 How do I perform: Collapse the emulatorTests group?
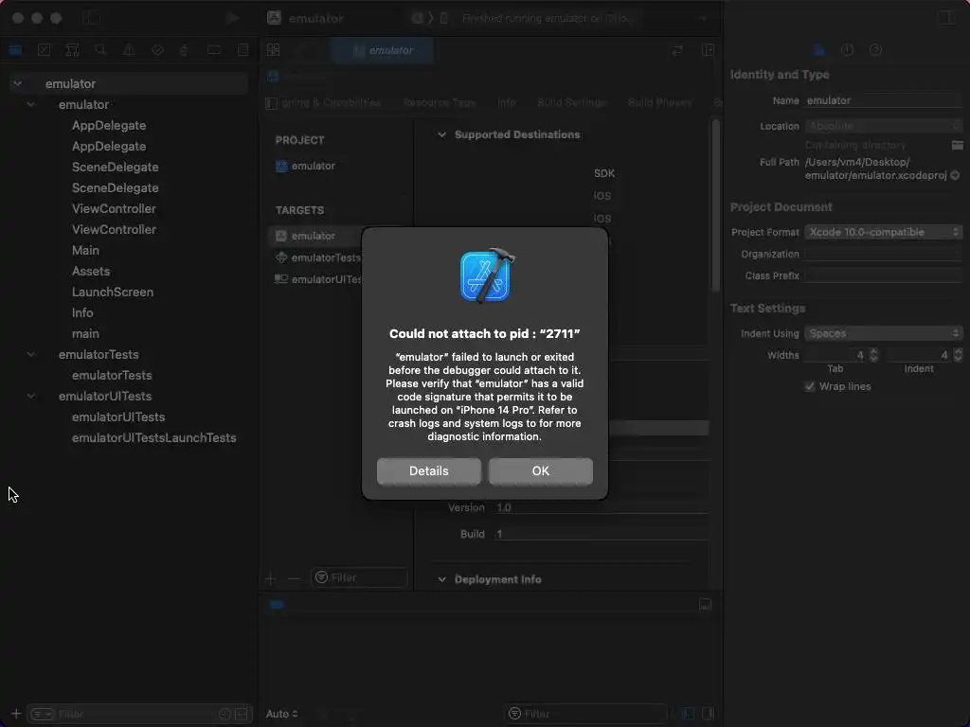pyautogui.click(x=31, y=354)
